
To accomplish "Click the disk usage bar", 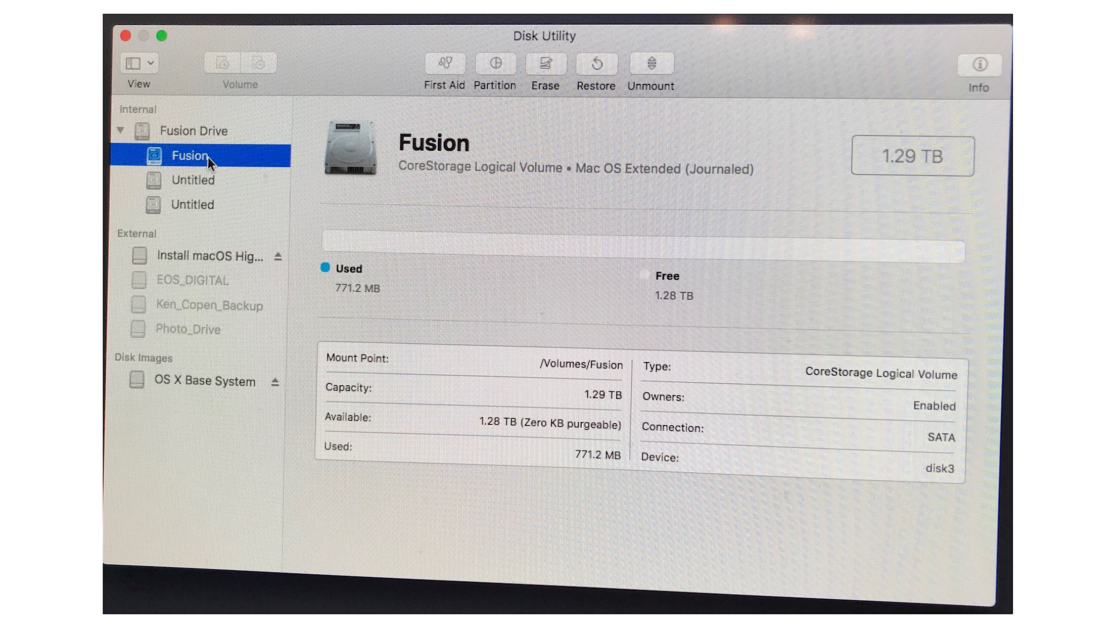I will coord(643,246).
